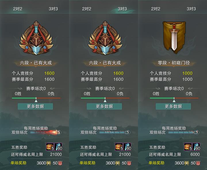207x170 pixels.
Task: Click the leftmost panel's 六段 rank emblem
Action: [x=36, y=38]
